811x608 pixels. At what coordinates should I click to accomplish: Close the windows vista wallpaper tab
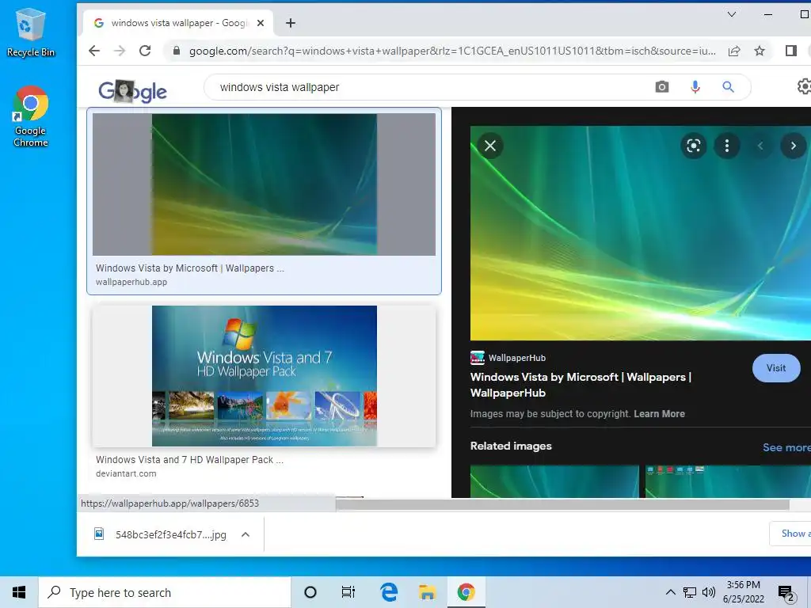(x=261, y=23)
